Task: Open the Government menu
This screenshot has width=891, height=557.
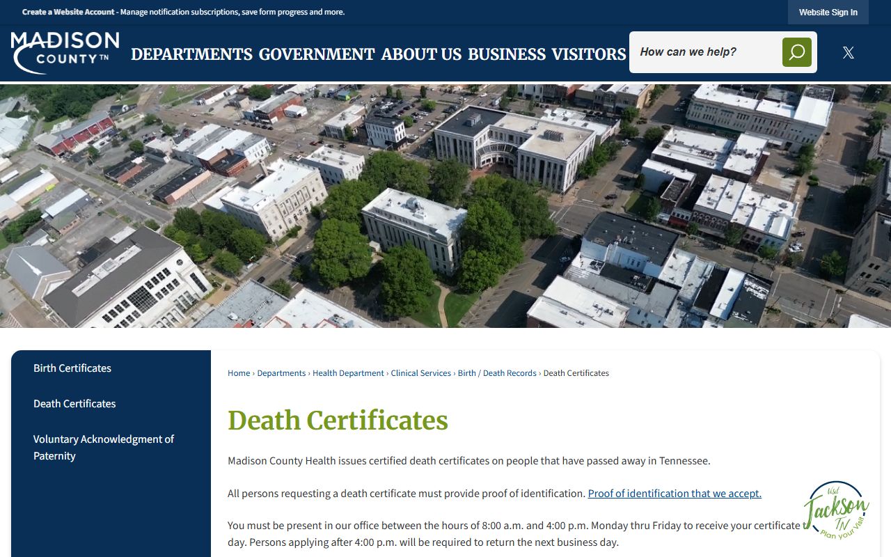Action: [x=317, y=54]
